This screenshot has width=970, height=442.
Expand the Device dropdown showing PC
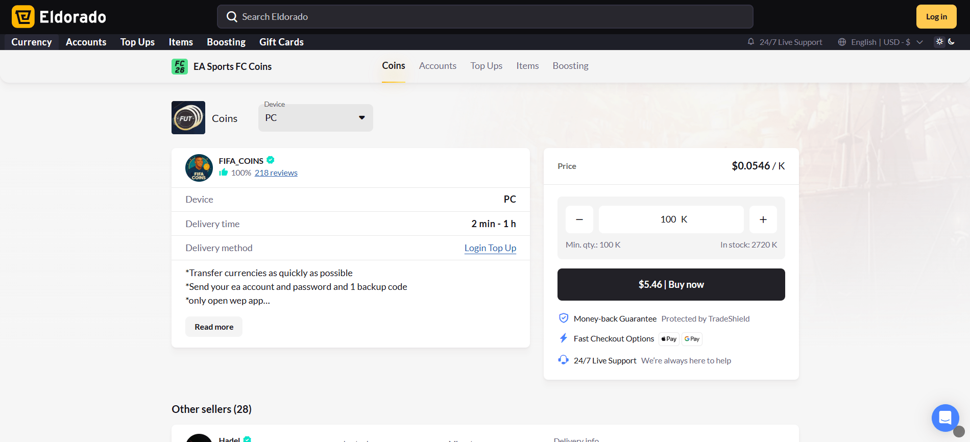[316, 118]
